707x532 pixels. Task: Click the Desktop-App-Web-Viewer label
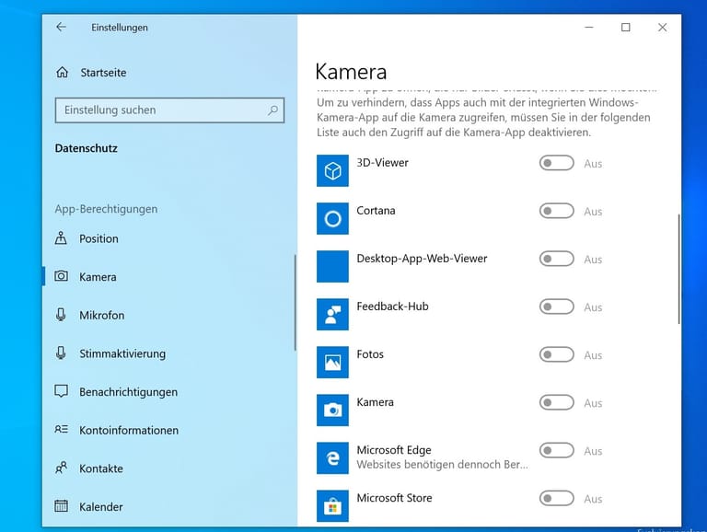tap(422, 259)
